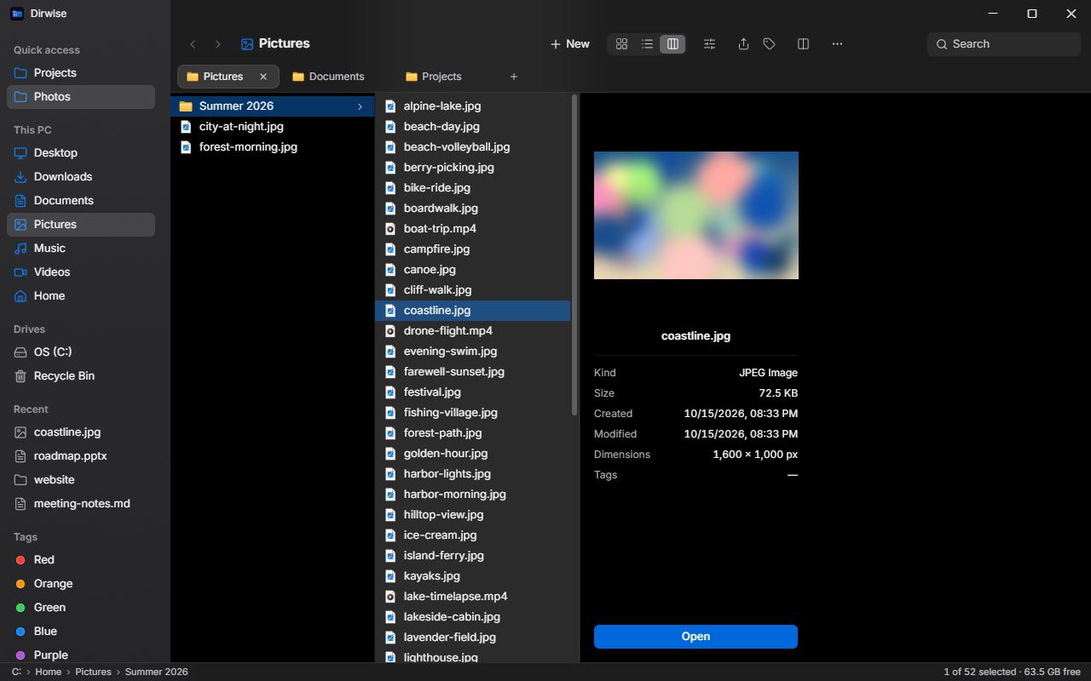Image resolution: width=1091 pixels, height=681 pixels.
Task: Add a new tab with plus
Action: (x=513, y=77)
